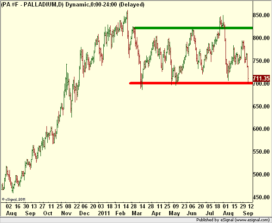Click the Aug 2010 month label at left
The height and width of the screenshot is (223, 272).
tap(12, 214)
